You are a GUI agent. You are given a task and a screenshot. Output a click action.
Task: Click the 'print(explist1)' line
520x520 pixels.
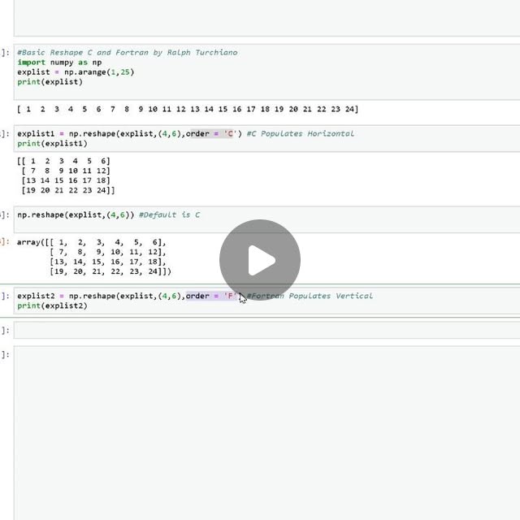[x=52, y=144]
